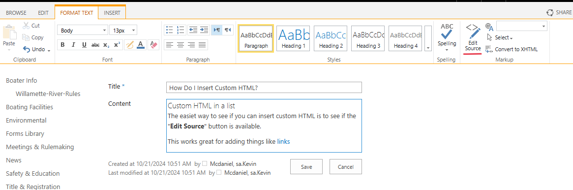The height and width of the screenshot is (190, 573).
Task: Open Forms Library
Action: 25,134
